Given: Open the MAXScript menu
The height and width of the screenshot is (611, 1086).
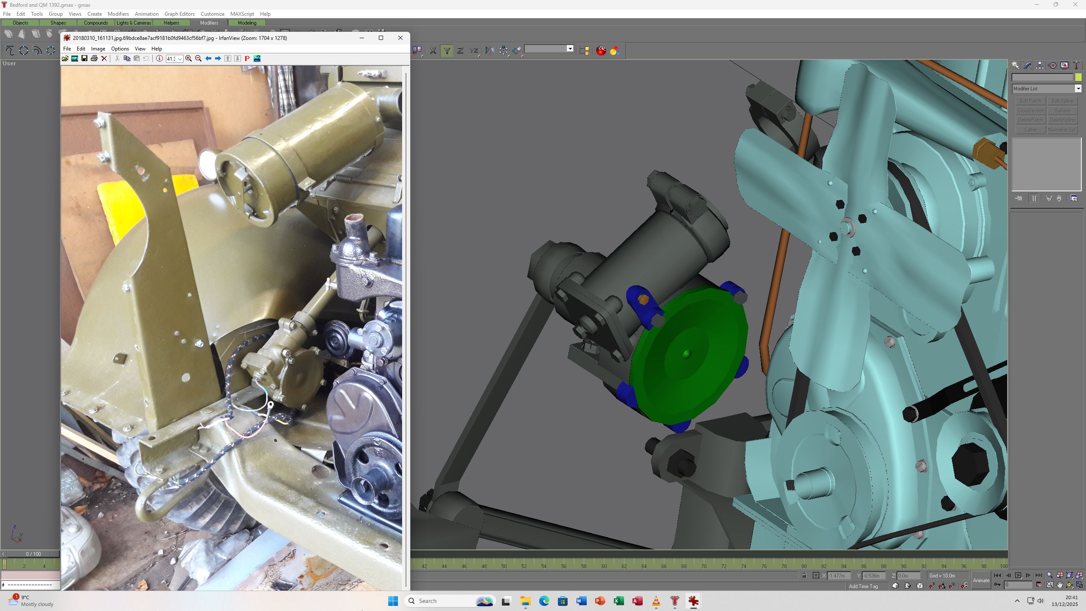Looking at the screenshot, I should pos(242,14).
